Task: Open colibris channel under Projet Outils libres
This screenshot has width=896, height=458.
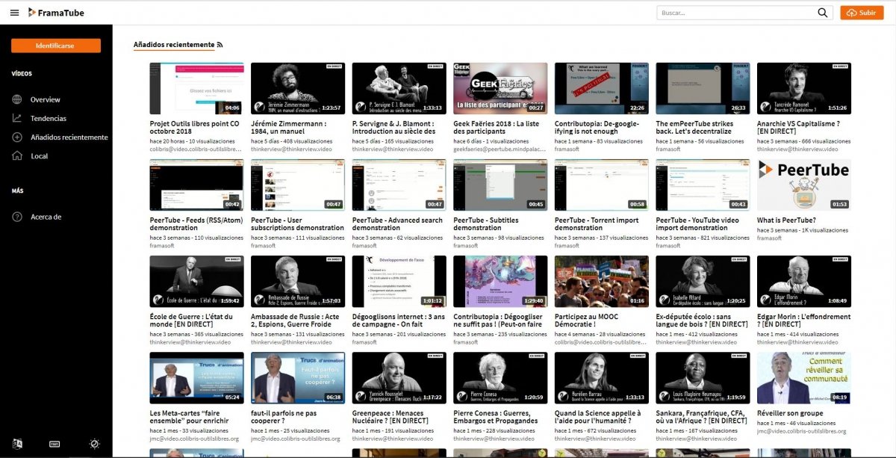Action: [196, 149]
